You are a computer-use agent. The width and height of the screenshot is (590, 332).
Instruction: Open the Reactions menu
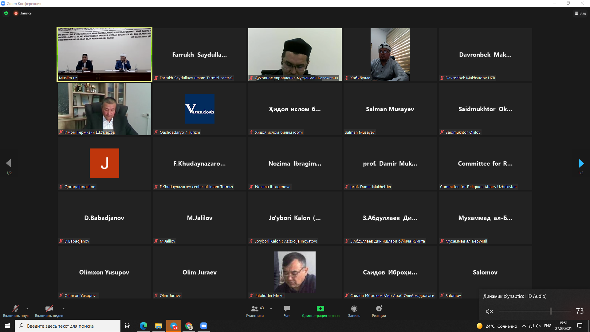[379, 309]
